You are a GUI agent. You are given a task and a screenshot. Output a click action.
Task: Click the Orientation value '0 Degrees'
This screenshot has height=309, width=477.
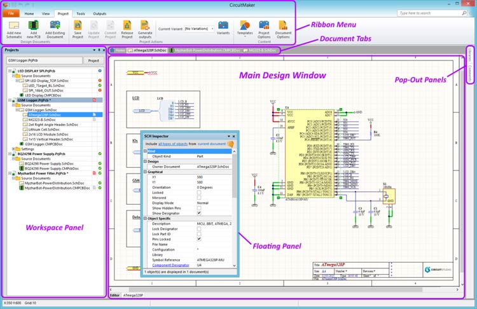(x=205, y=188)
